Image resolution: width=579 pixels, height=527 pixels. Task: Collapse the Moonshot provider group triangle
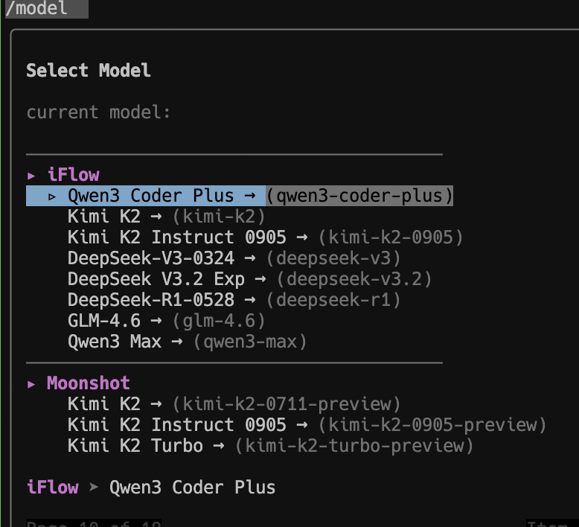pos(31,383)
